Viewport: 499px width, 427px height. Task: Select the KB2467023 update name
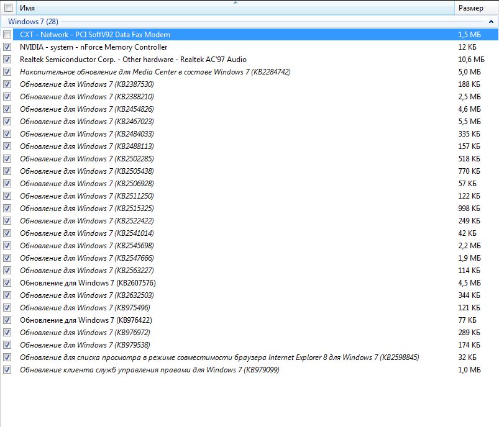click(86, 122)
